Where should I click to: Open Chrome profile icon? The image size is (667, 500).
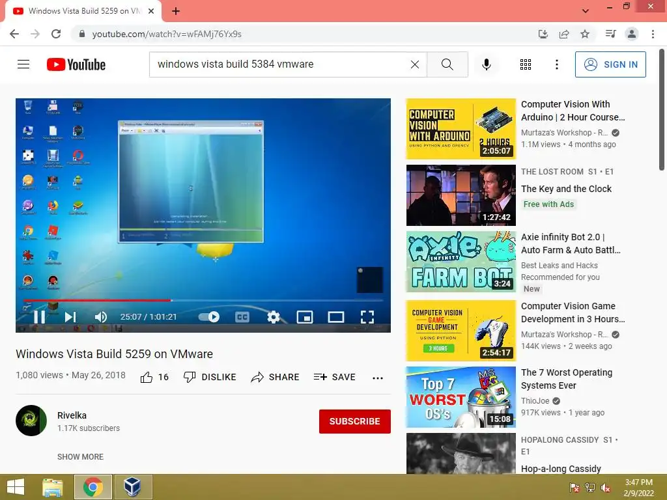632,34
